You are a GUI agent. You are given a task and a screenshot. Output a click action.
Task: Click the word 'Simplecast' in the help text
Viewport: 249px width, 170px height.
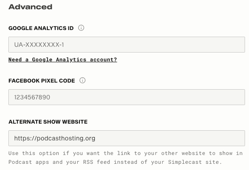point(185,162)
